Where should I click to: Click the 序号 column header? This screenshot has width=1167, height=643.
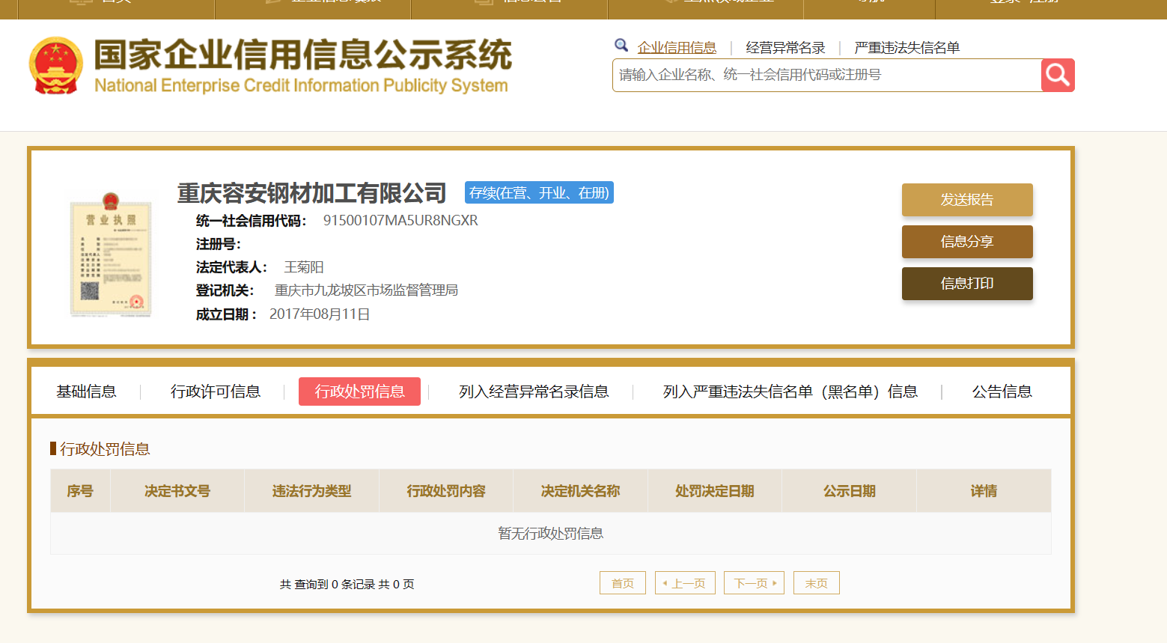[x=80, y=491]
